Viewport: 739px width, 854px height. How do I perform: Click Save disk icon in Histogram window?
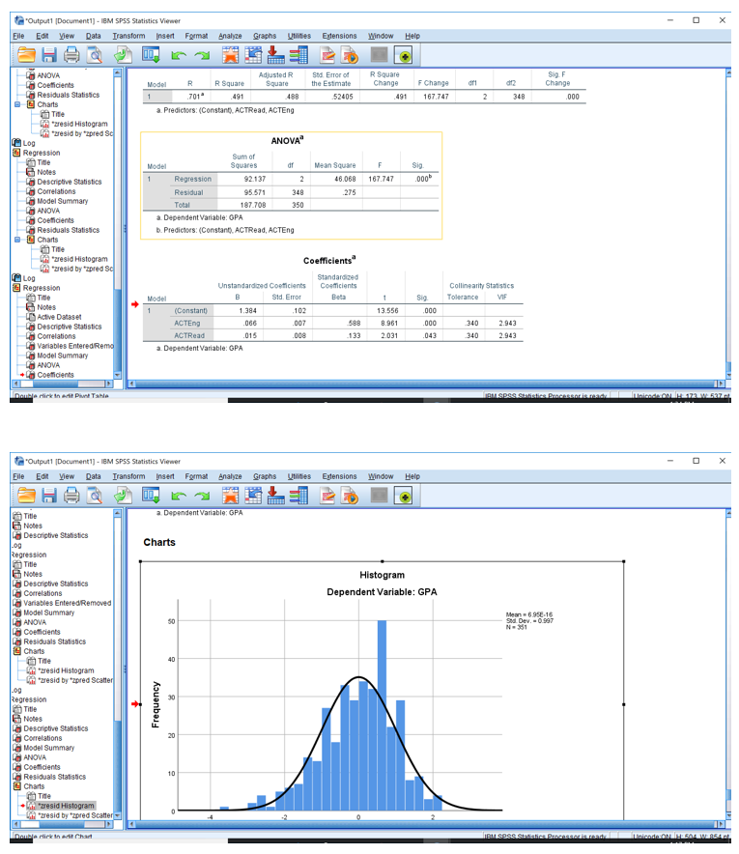tap(49, 495)
